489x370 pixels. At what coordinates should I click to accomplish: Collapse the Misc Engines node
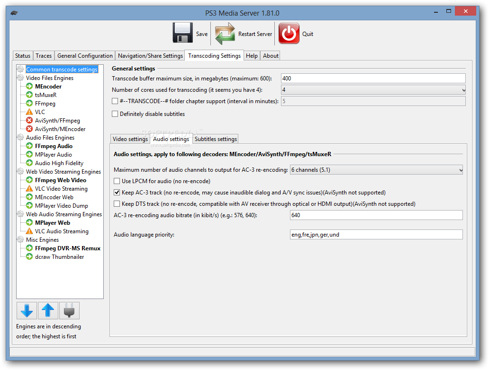[20, 239]
